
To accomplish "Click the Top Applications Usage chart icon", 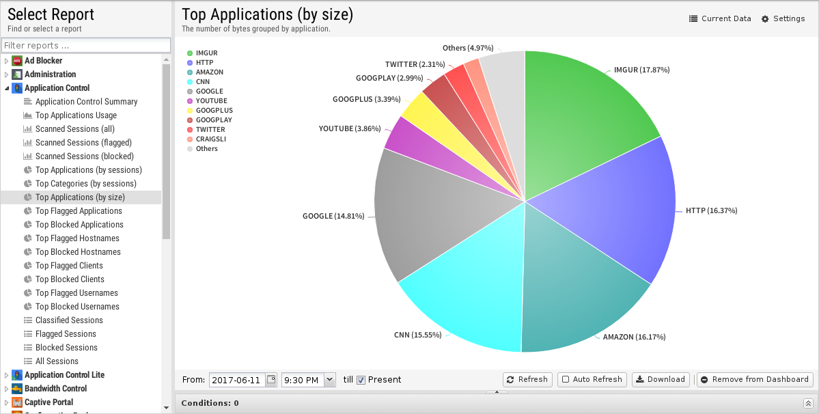I will [x=28, y=115].
